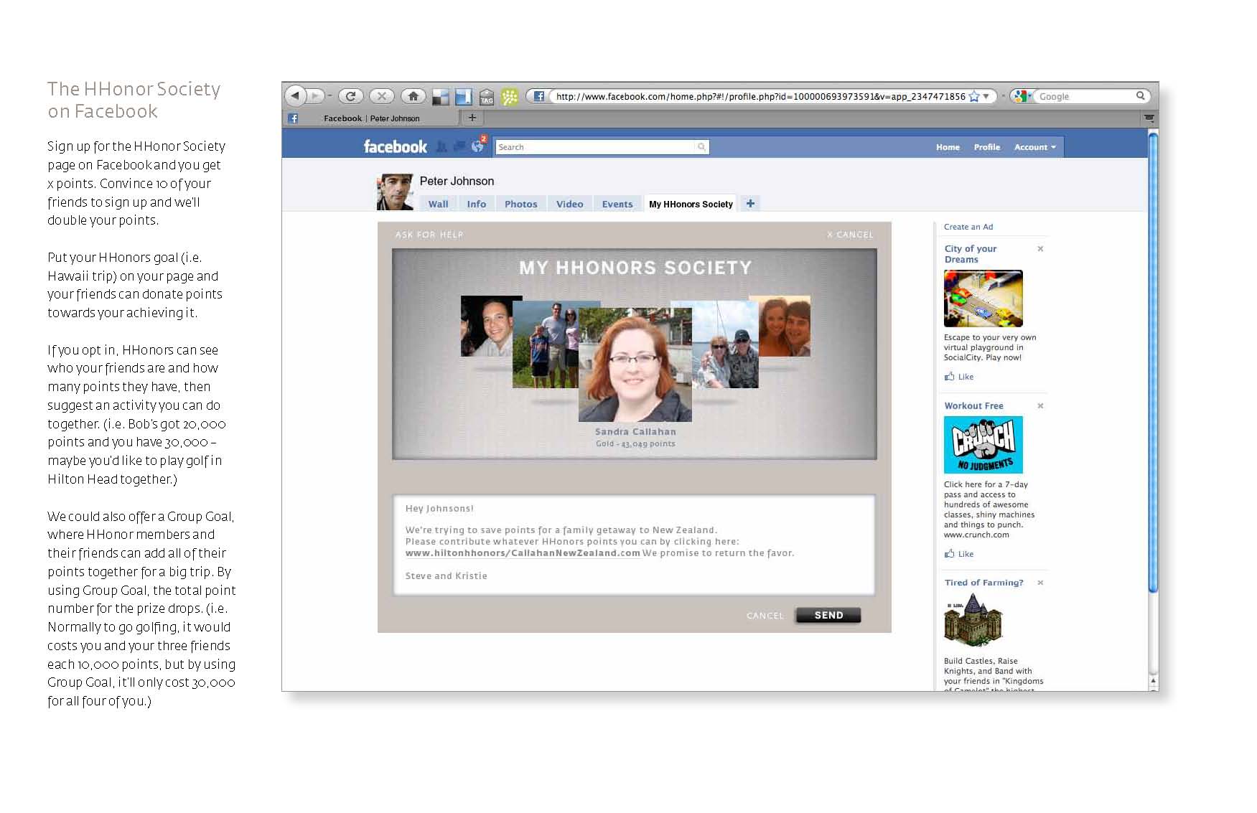This screenshot has width=1257, height=813.
Task: Reload the page with the refresh button
Action: [350, 96]
